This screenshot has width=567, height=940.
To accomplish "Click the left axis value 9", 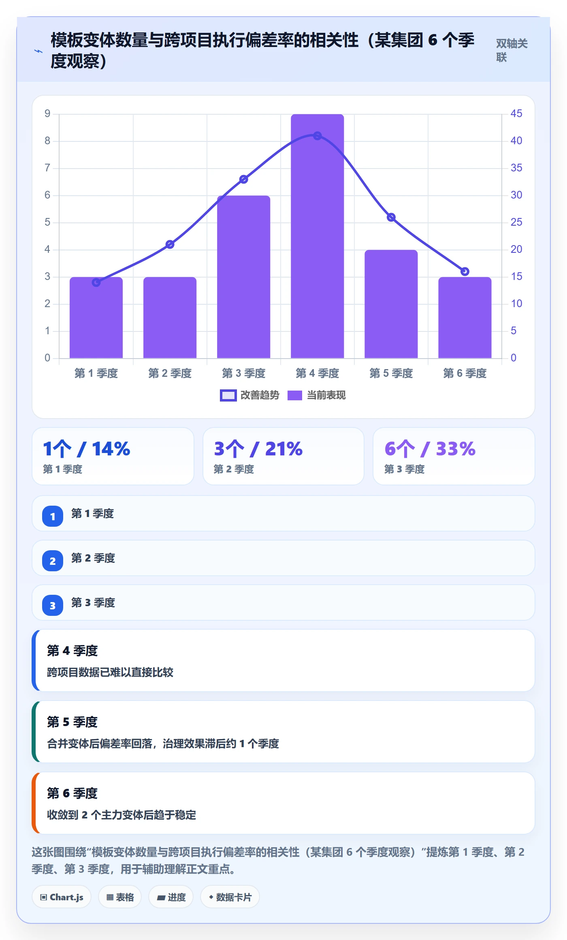I will (47, 113).
